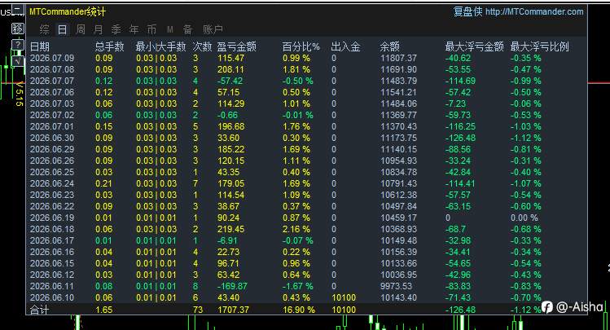
Task: Switch to the 综 summary tab
Action: (44, 29)
